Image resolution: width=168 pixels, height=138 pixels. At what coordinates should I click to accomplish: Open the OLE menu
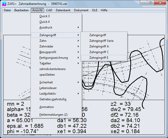(x=95, y=10)
